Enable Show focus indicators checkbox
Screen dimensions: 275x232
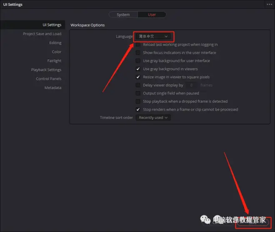tap(138, 53)
